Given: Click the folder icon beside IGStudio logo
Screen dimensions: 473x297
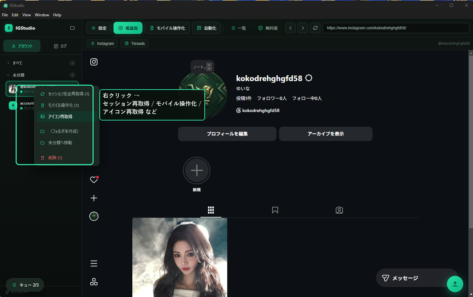Looking at the screenshot, I should point(72,28).
